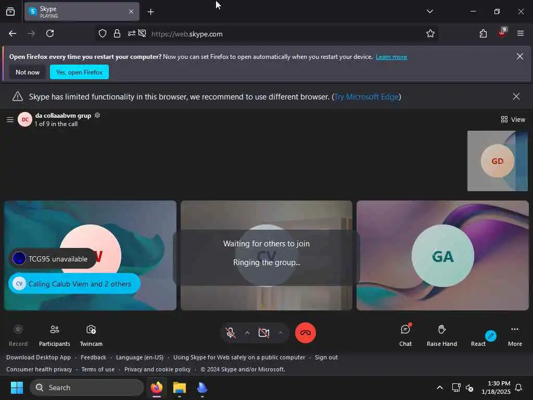Viewport: 533px width, 400px height.
Task: Open the Skype hamburger menu
Action: [10, 119]
